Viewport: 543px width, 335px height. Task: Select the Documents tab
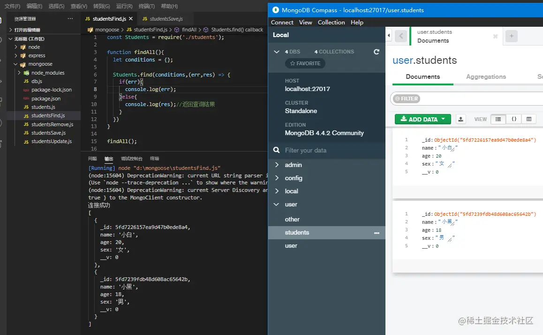pos(423,76)
